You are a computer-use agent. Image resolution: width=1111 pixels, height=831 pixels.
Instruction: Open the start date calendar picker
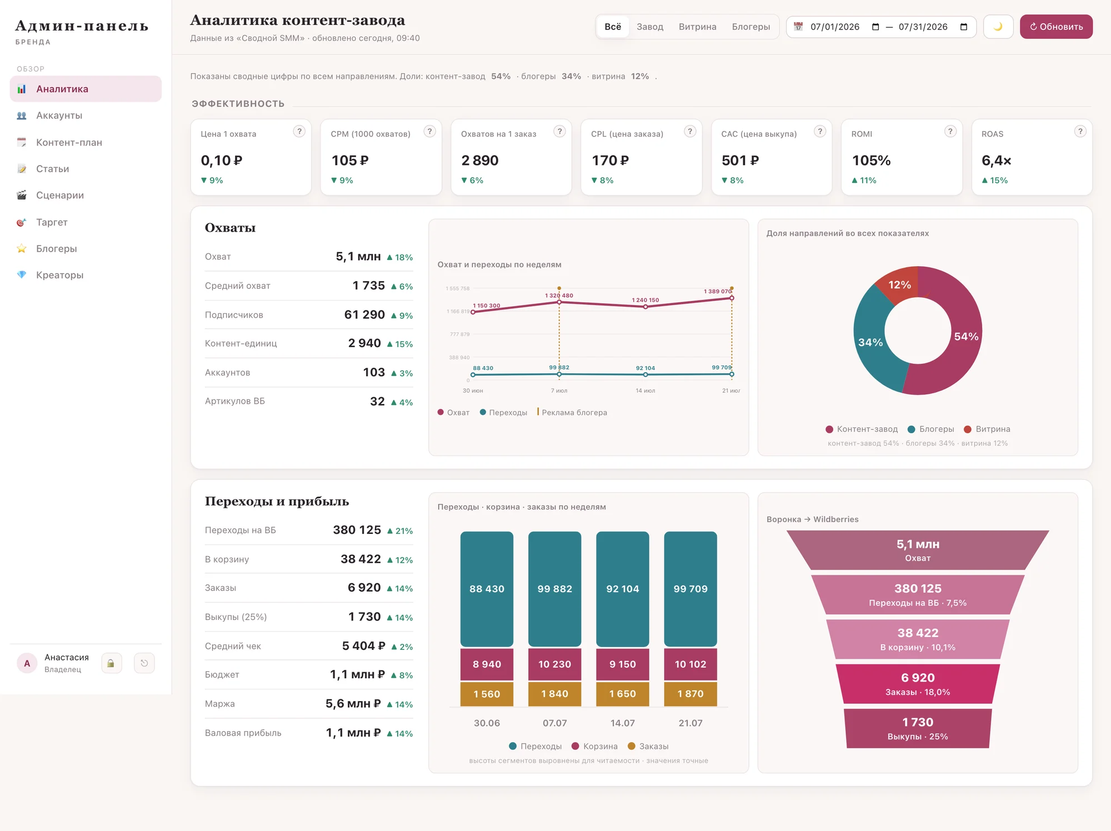pos(875,27)
